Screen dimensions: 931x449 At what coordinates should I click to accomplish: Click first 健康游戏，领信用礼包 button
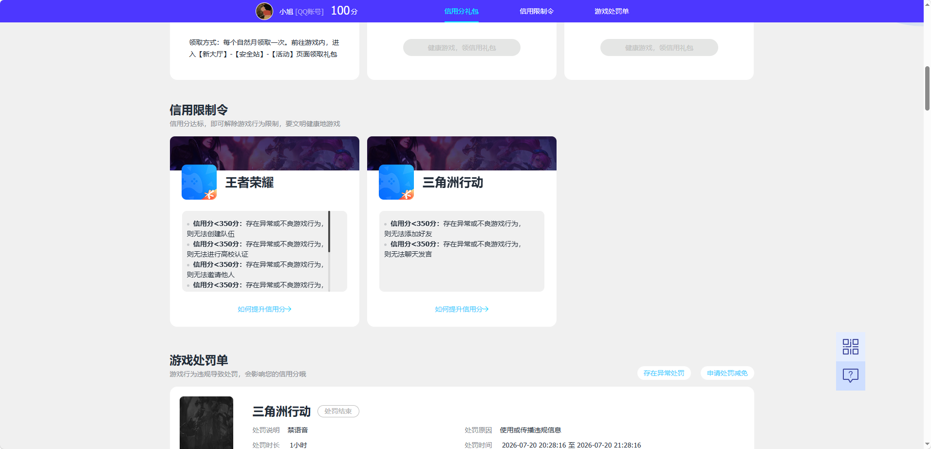[x=462, y=47]
